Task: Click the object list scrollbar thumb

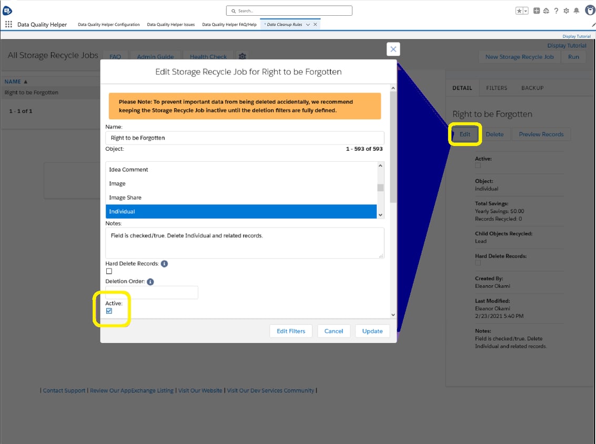Action: (x=380, y=188)
